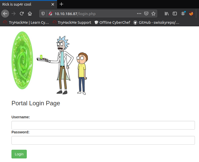199x162 pixels.
Task: Focus the Username input field
Action: (103, 125)
